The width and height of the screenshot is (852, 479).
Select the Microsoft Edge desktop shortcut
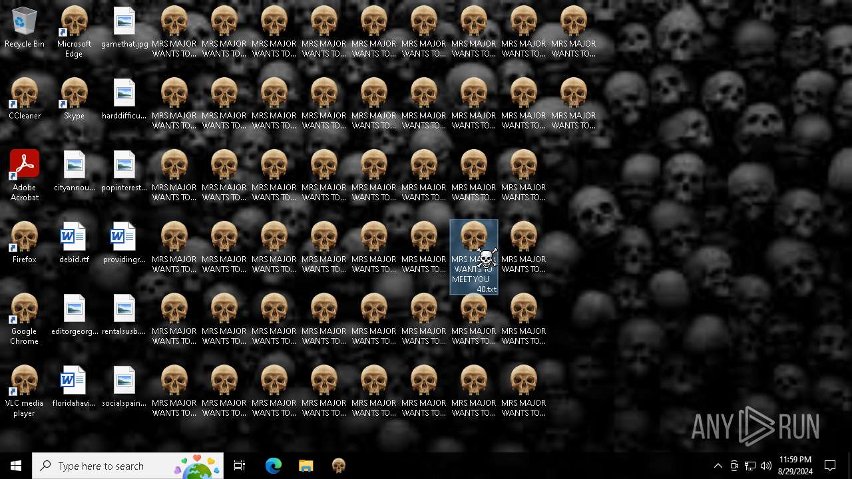(x=74, y=32)
